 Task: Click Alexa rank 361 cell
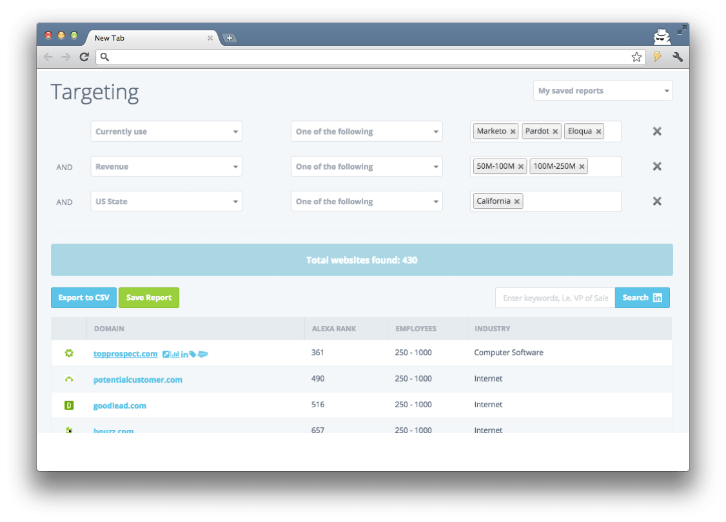pos(318,353)
